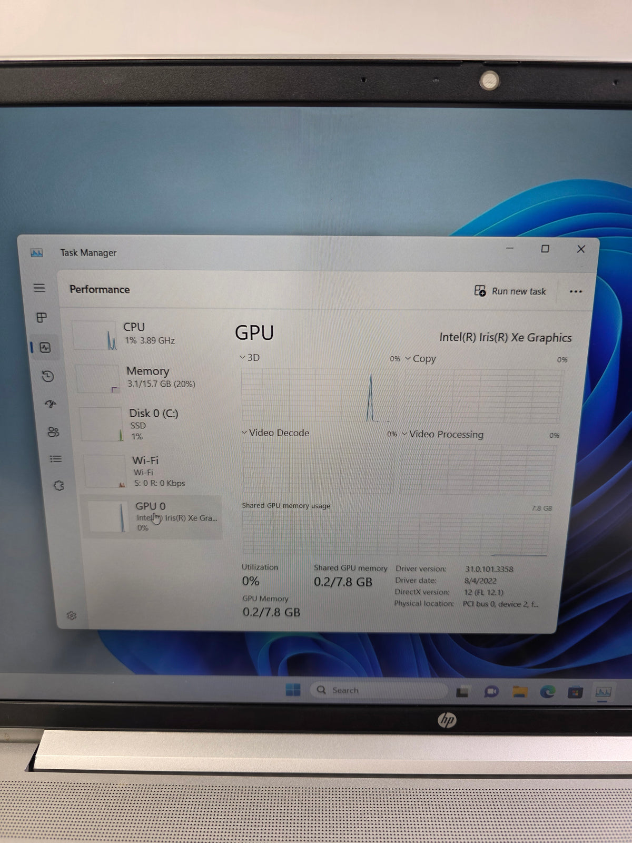The image size is (632, 843).
Task: Open the Startup apps icon
Action: pyautogui.click(x=51, y=404)
